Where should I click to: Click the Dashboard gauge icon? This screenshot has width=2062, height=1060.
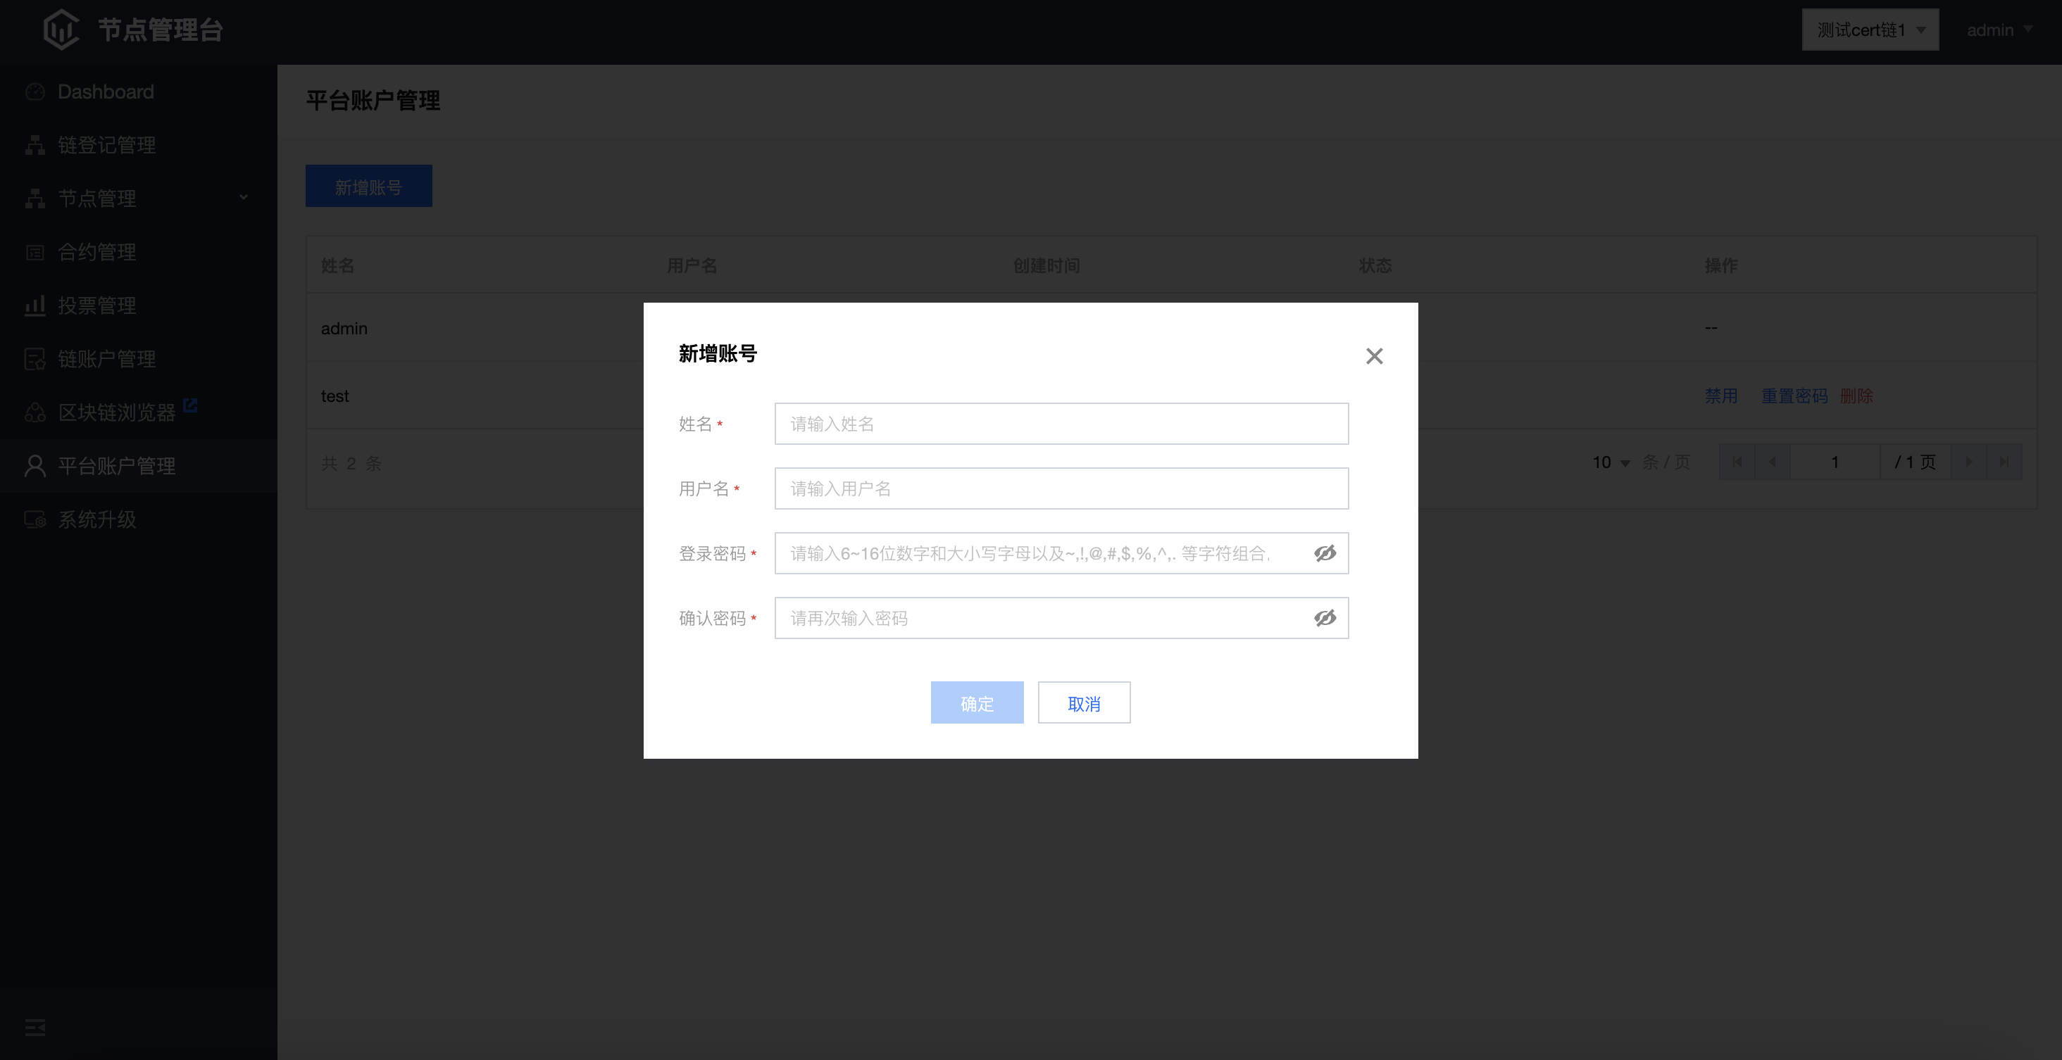click(35, 92)
